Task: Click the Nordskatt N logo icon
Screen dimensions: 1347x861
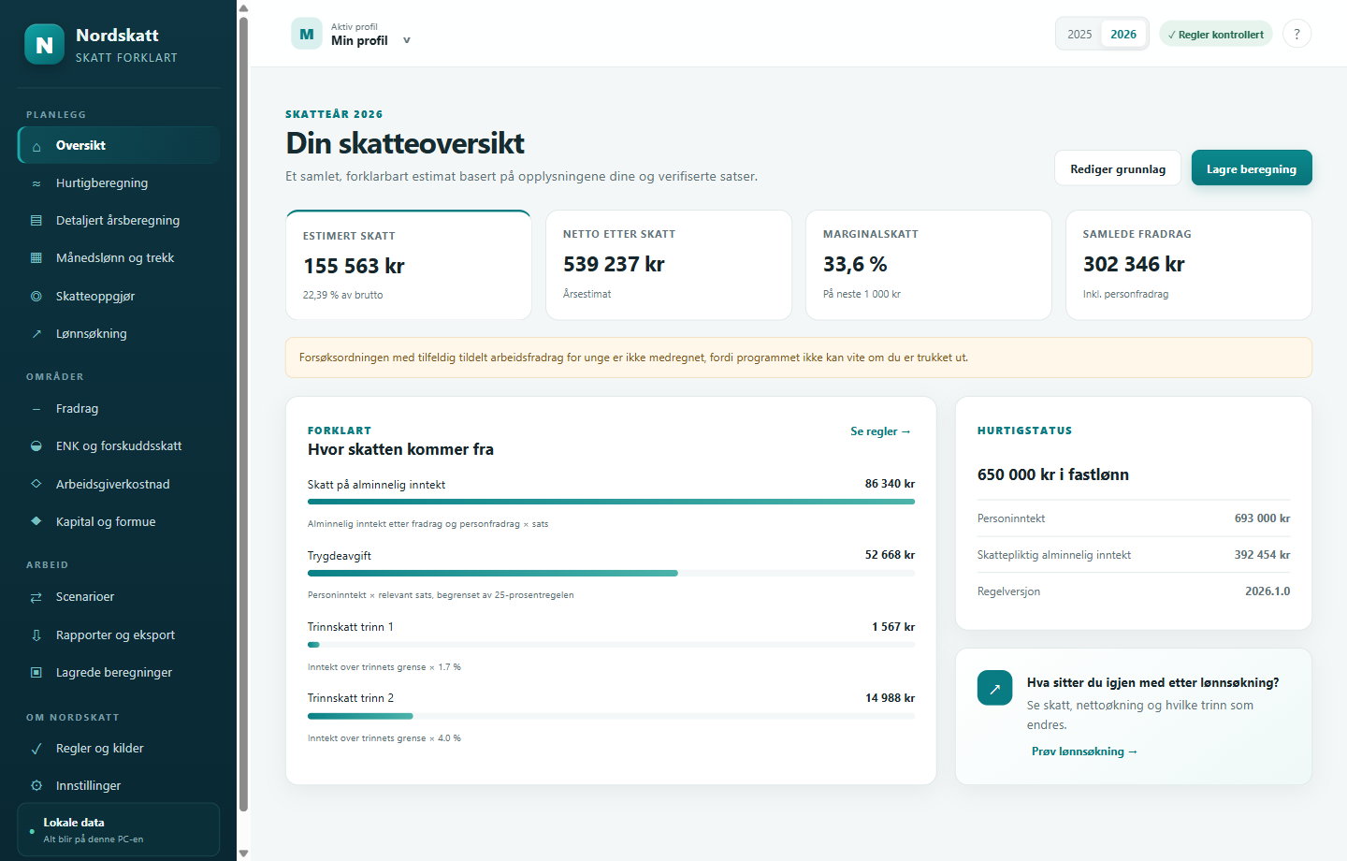Action: [x=44, y=44]
